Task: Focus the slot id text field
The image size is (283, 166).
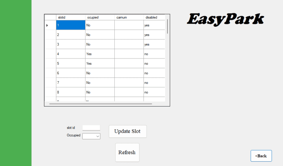Action: tap(91, 128)
